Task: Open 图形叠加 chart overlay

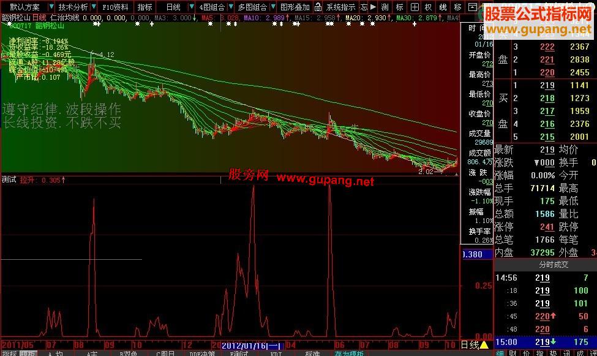Action: [295, 7]
